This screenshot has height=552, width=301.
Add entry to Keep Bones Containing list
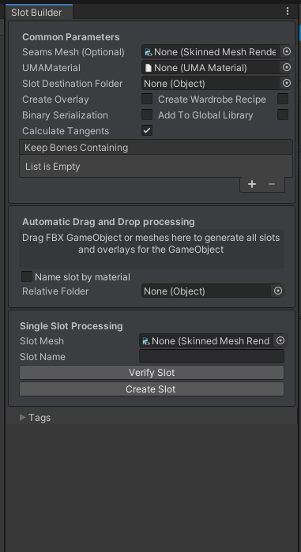[x=252, y=184]
